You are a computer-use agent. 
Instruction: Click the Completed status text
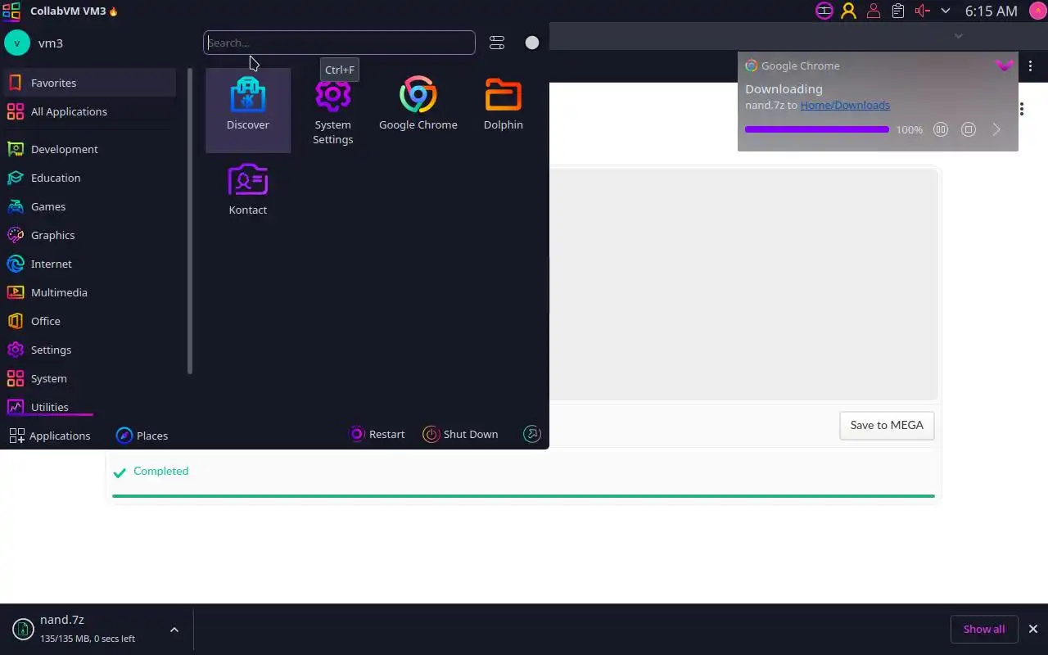point(160,471)
